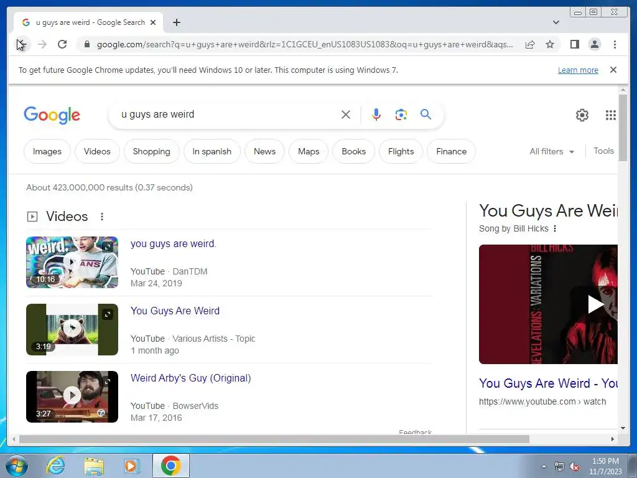637x478 pixels.
Task: Reload the page with the refresh icon
Action: pos(62,44)
